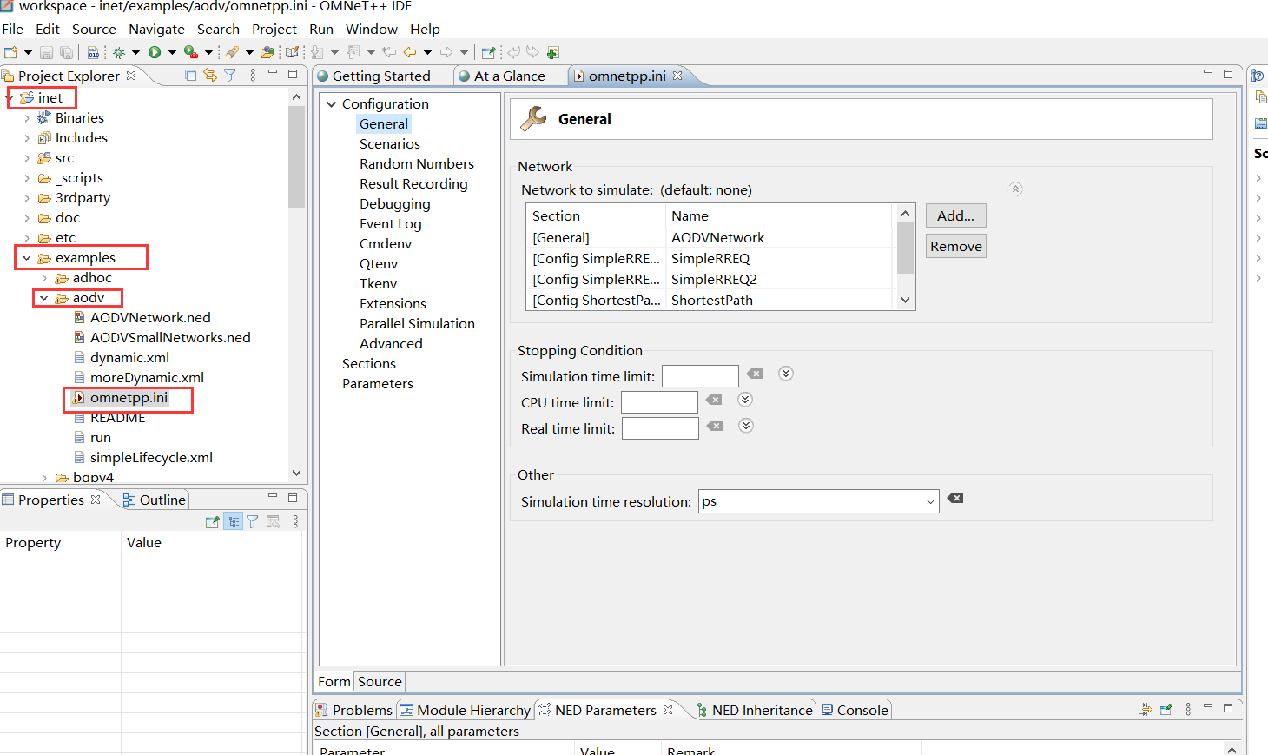
Task: Click the Build (010 binary) toolbar icon
Action: pyautogui.click(x=93, y=52)
